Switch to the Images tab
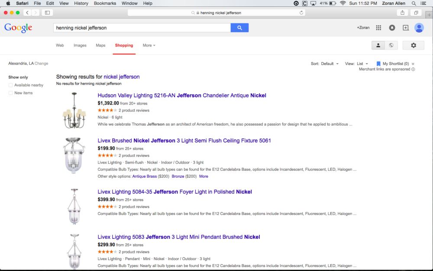This screenshot has height=271, width=433. pos(80,46)
